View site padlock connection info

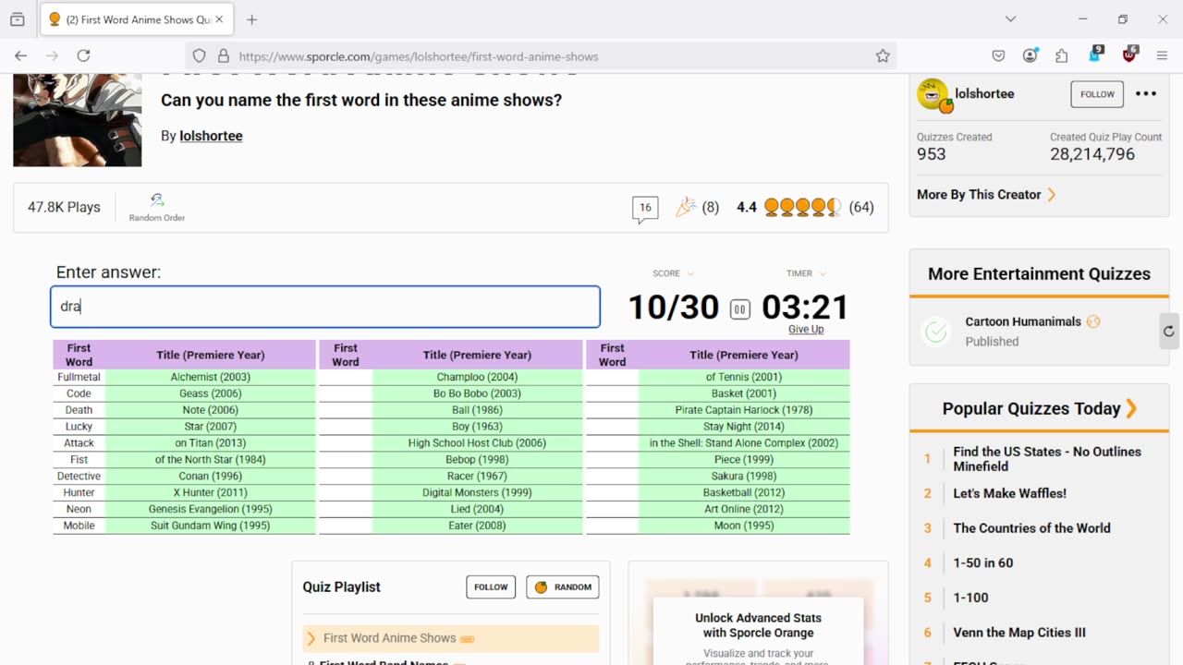(223, 56)
